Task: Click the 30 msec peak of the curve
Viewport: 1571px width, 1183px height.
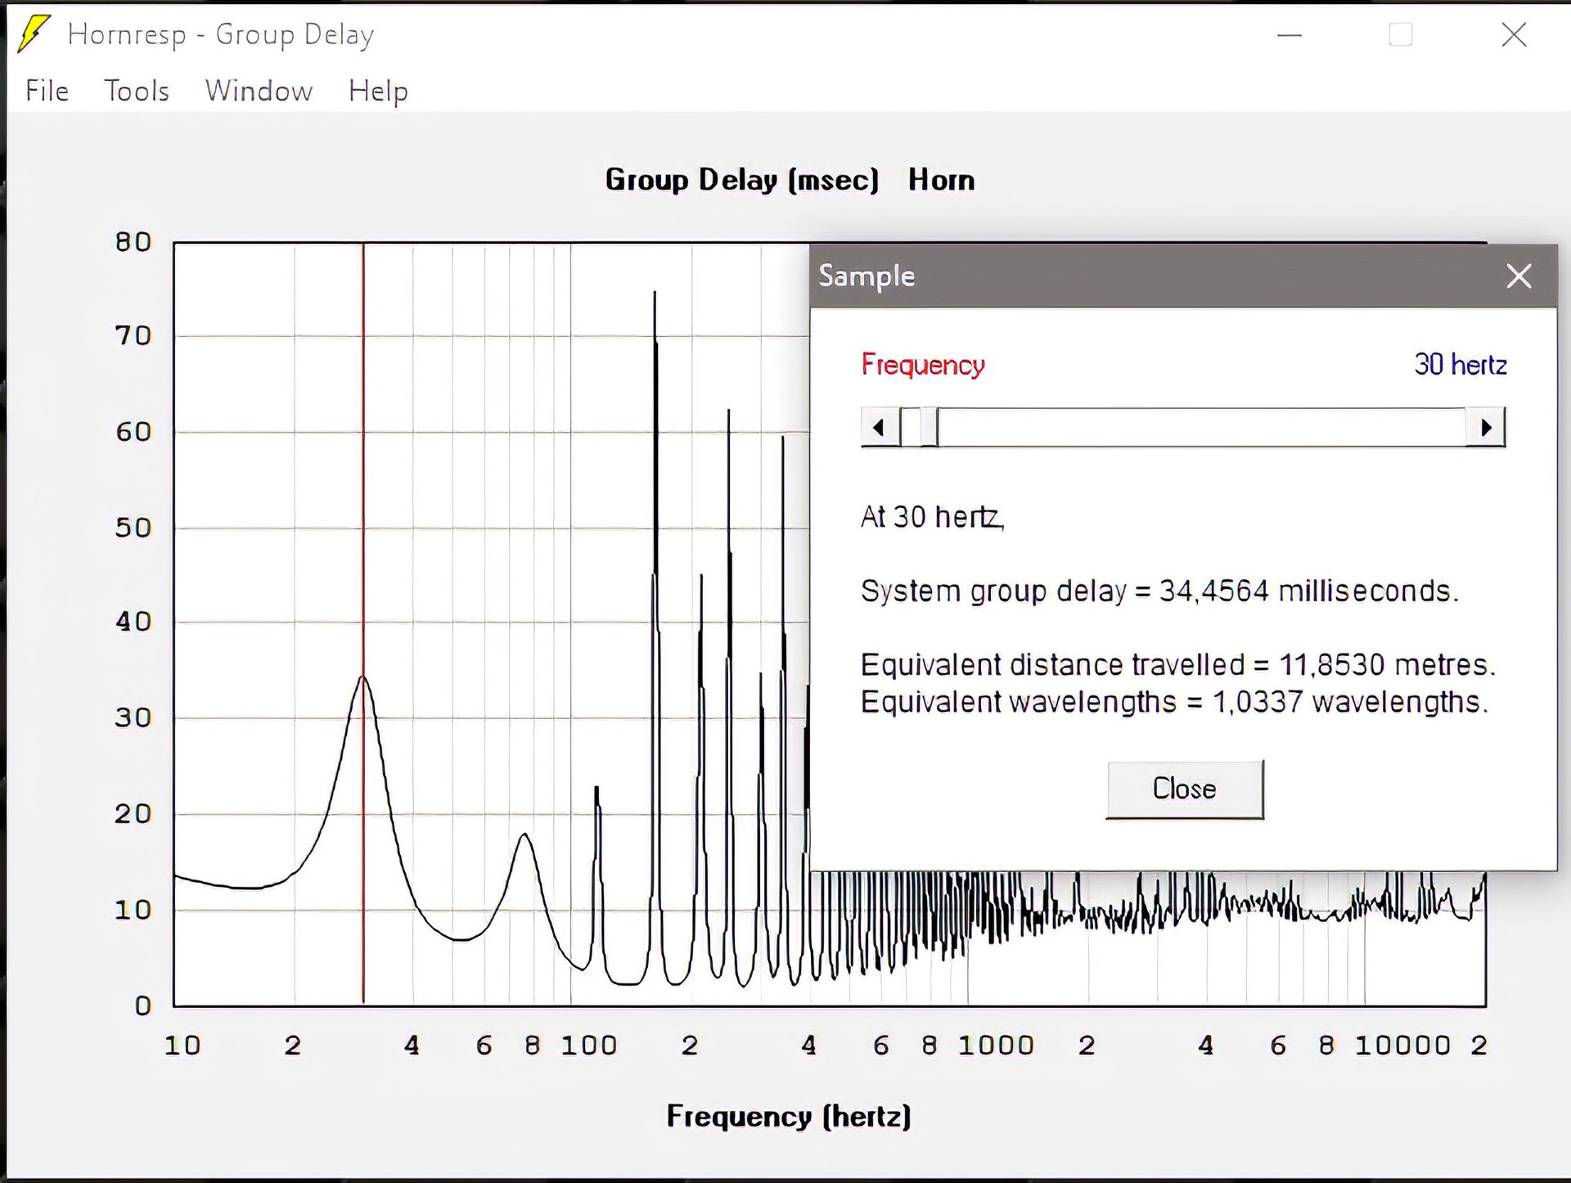Action: [363, 677]
